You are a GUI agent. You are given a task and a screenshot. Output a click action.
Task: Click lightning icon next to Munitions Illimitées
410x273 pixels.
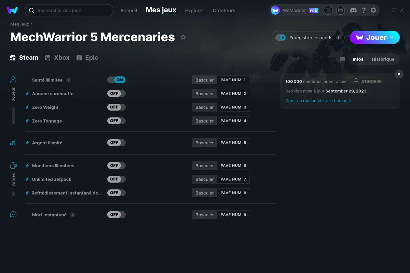(27, 166)
